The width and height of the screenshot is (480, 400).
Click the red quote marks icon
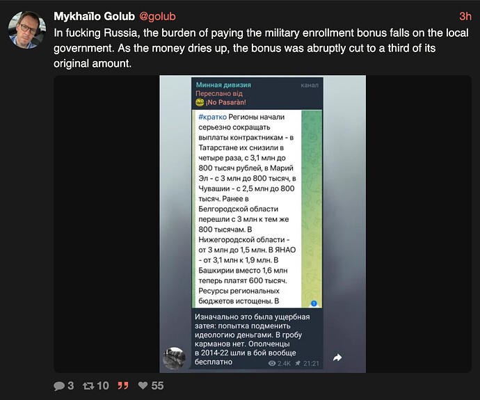(x=123, y=385)
